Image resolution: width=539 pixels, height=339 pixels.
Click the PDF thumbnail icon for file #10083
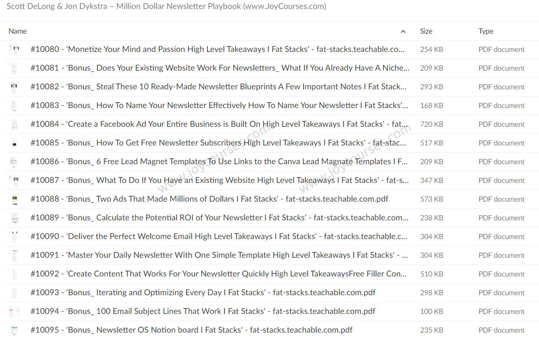point(14,105)
